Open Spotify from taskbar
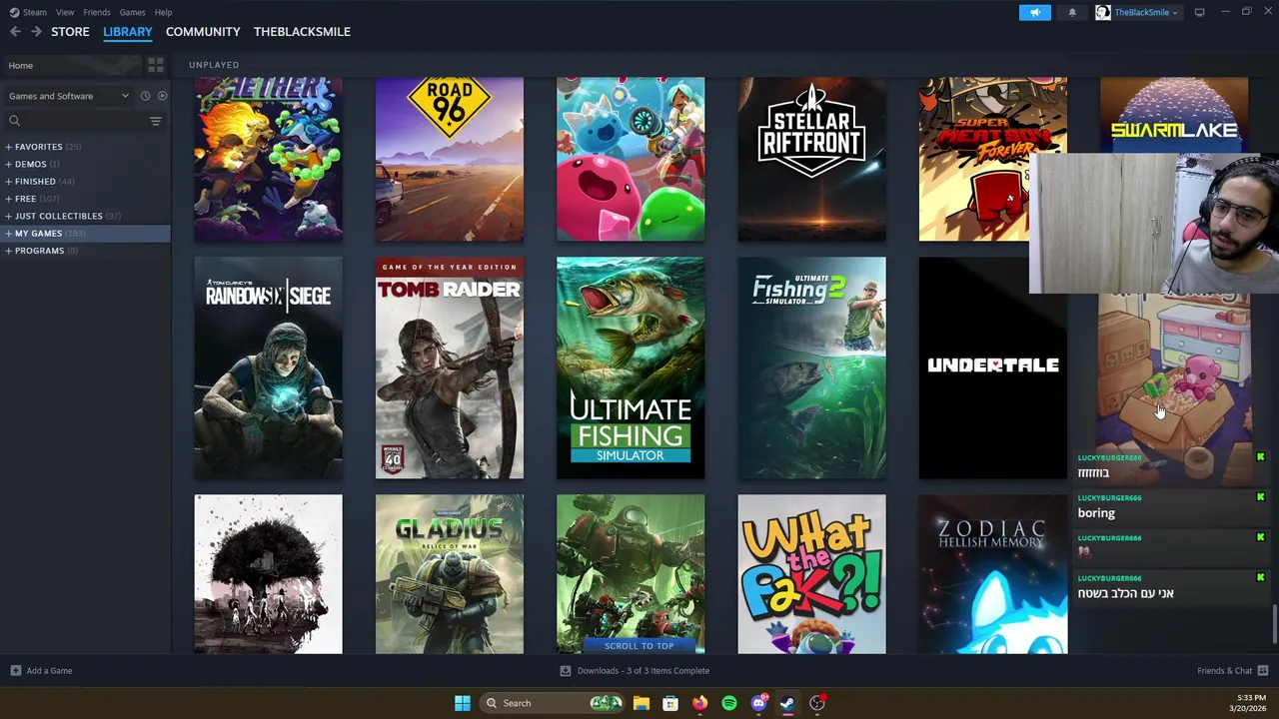1279x719 pixels. coord(729,703)
